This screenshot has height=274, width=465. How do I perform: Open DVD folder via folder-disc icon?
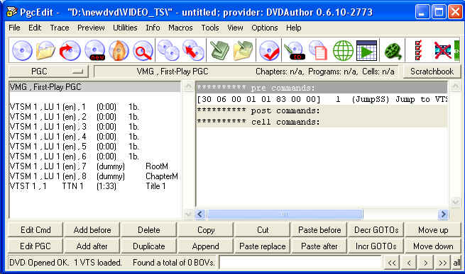[45, 50]
